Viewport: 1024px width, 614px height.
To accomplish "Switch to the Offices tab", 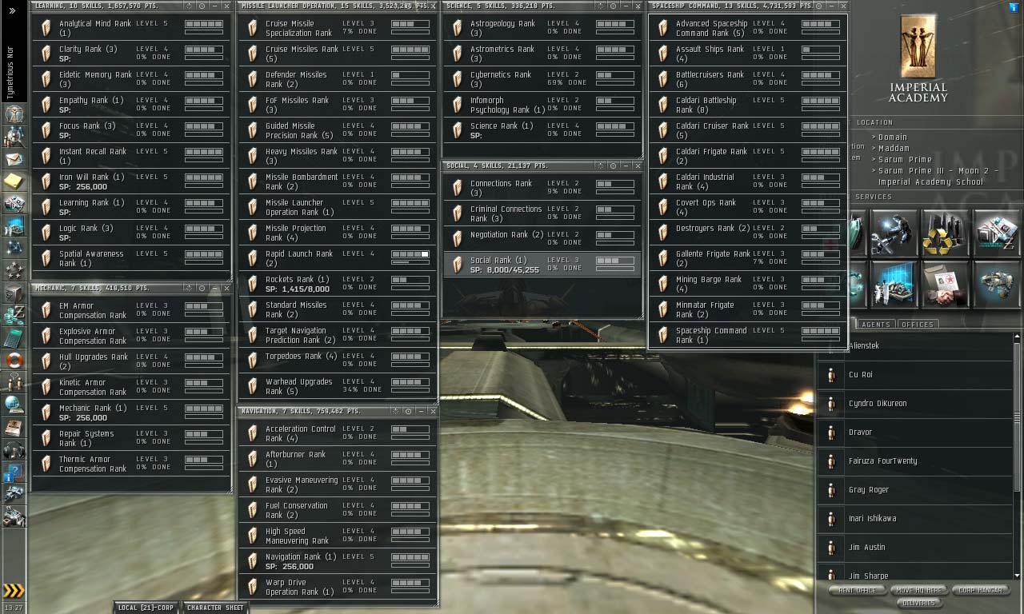I will coord(917,325).
